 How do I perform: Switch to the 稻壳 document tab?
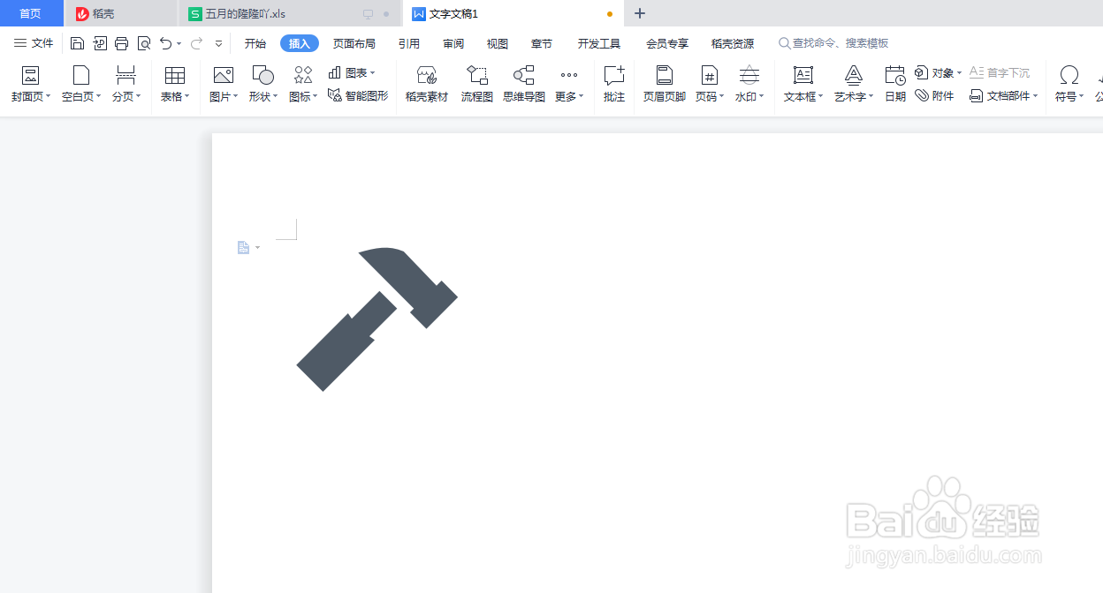[x=121, y=14]
